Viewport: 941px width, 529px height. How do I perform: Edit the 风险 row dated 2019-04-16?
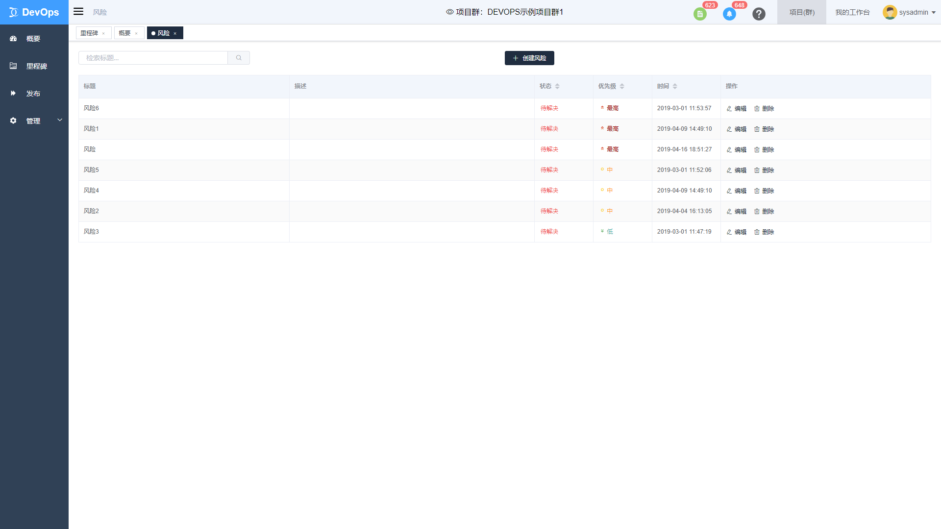point(736,150)
